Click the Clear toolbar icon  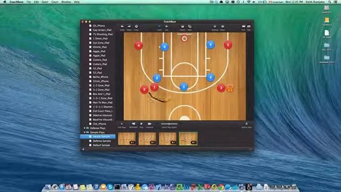[136, 27]
